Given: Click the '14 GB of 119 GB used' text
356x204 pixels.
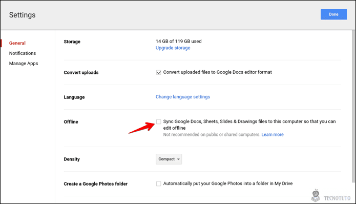Looking at the screenshot, I should [x=178, y=42].
